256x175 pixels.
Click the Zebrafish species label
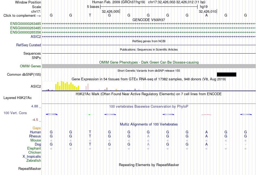34,161
